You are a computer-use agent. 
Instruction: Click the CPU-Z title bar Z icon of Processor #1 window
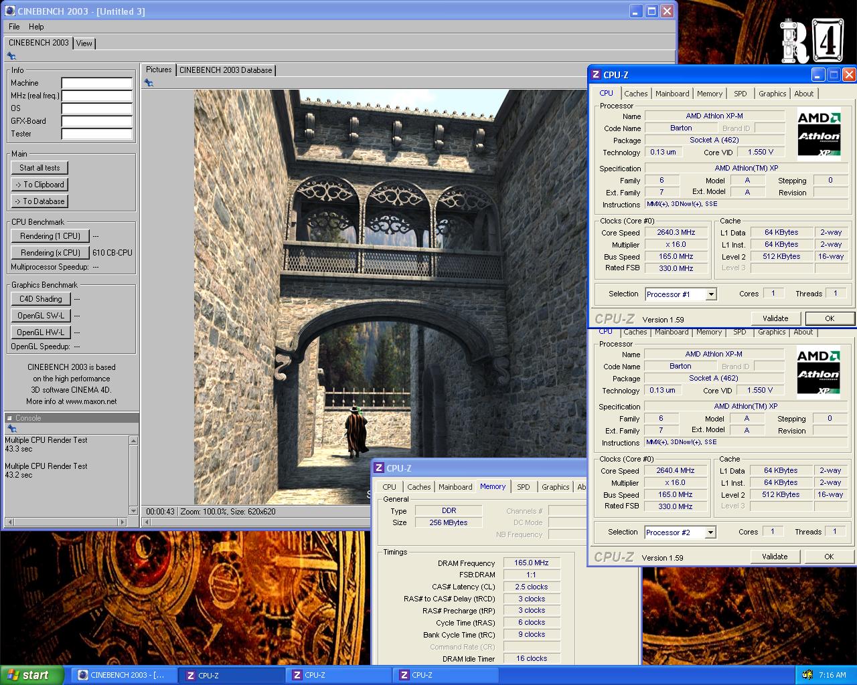[596, 75]
